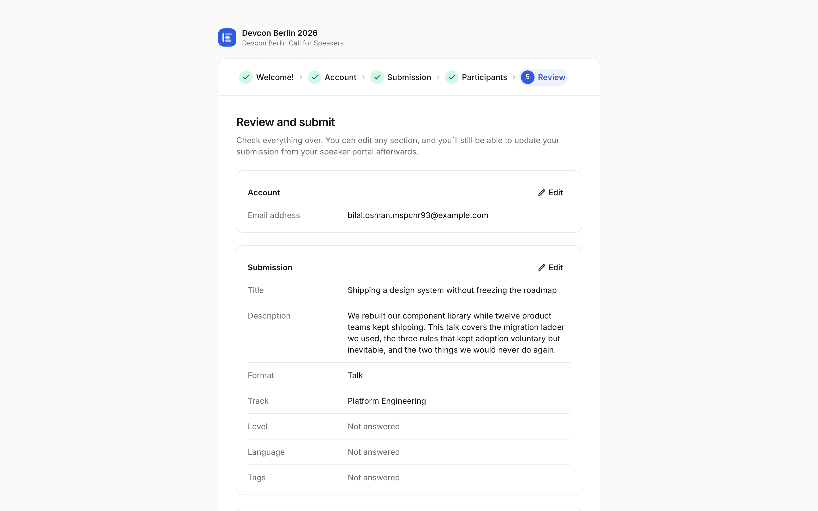The height and width of the screenshot is (511, 818).
Task: Jump to the Participants step
Action: point(476,77)
